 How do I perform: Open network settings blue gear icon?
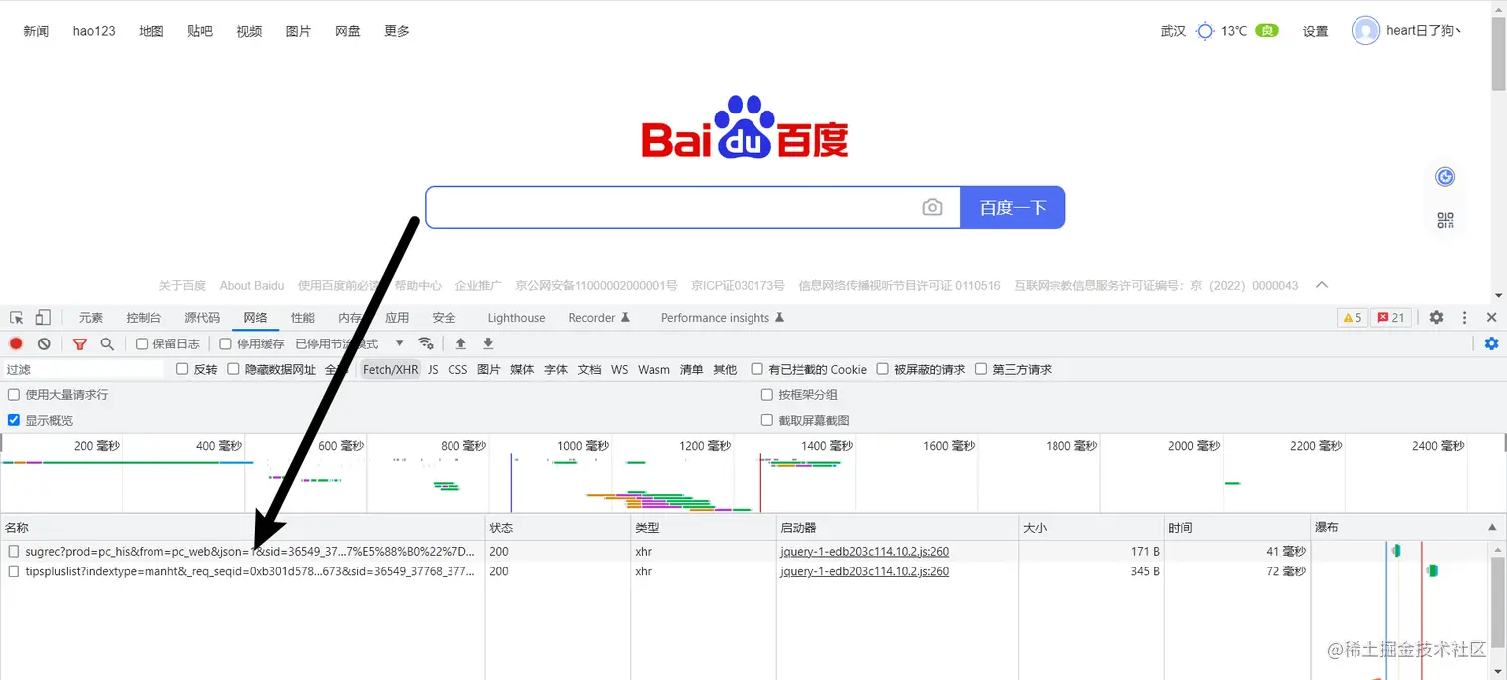(1491, 343)
